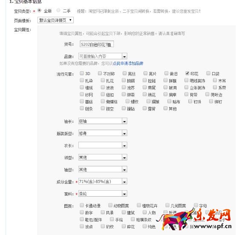Expand the empty 衣长 dropdown
The height and width of the screenshot is (235, 236).
click(103, 145)
